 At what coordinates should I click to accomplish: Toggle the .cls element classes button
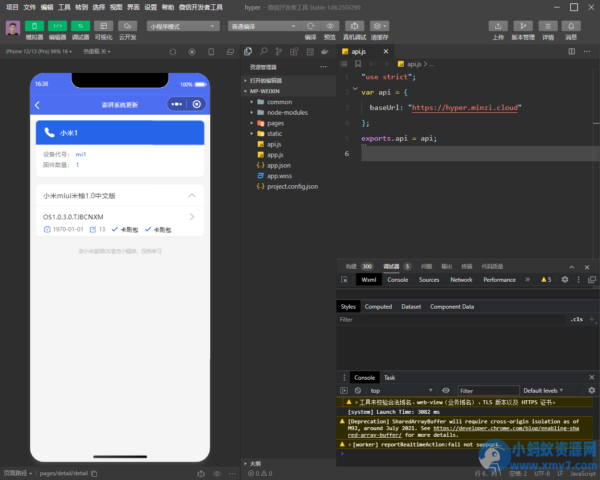[x=576, y=319]
